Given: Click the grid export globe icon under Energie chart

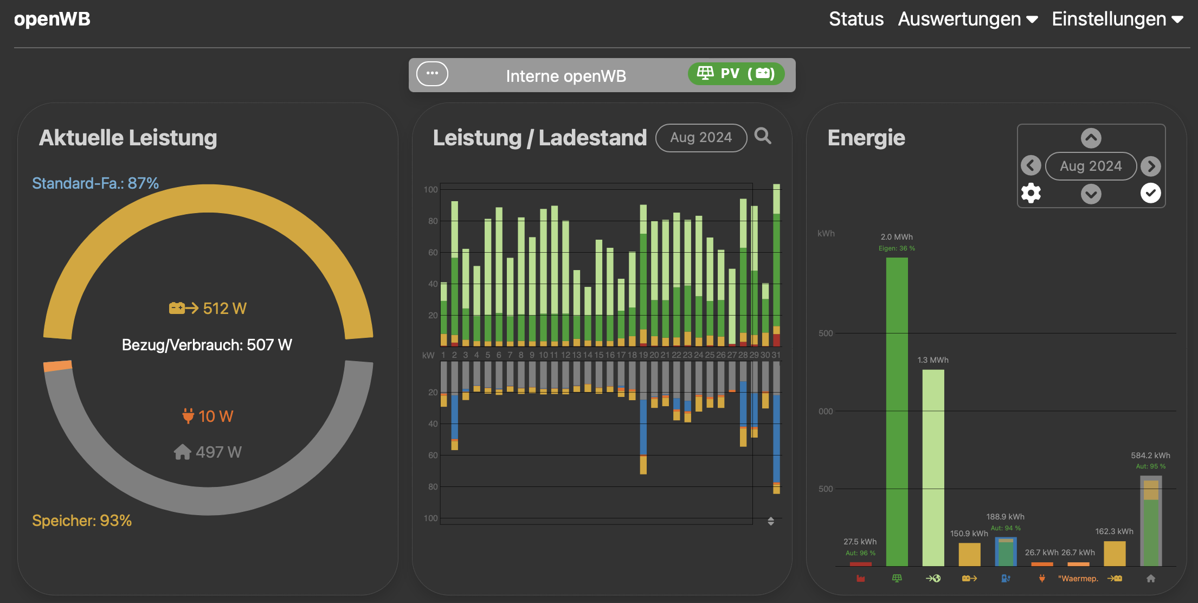Looking at the screenshot, I should pos(933,579).
